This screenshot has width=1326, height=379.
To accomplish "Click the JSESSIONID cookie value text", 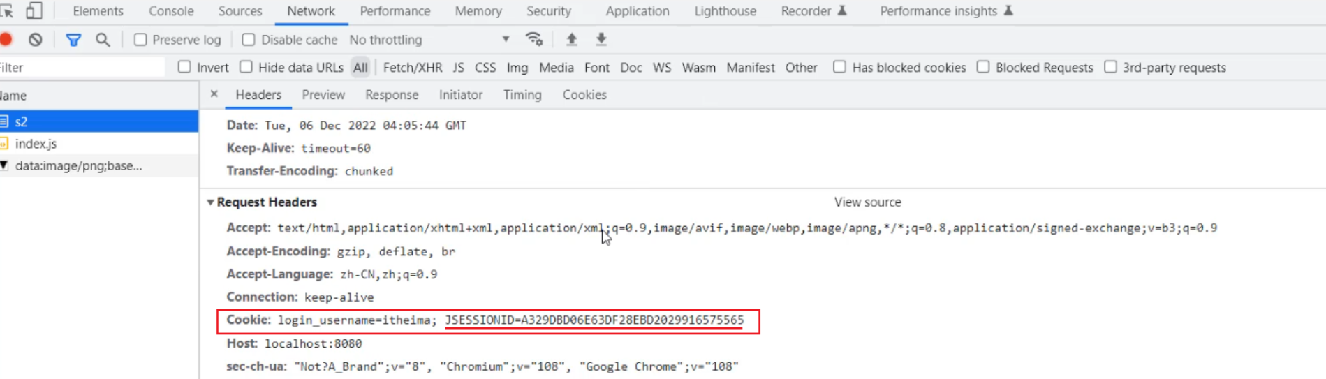I will coord(594,320).
